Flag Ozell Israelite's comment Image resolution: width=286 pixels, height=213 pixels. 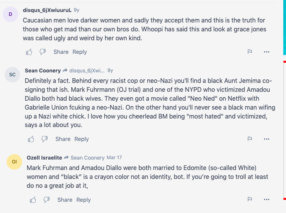pos(250,199)
